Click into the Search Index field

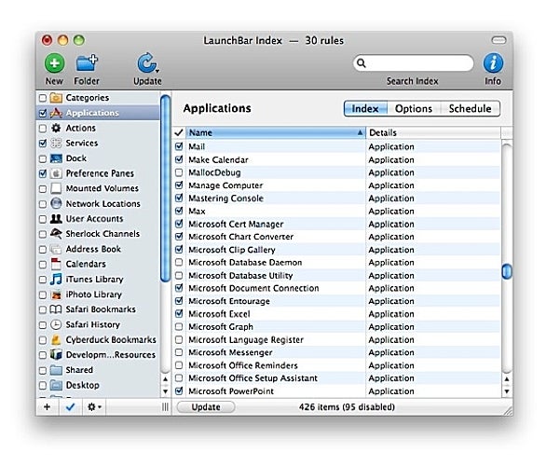(413, 63)
